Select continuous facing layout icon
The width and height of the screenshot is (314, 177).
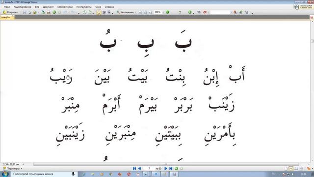tap(301, 169)
